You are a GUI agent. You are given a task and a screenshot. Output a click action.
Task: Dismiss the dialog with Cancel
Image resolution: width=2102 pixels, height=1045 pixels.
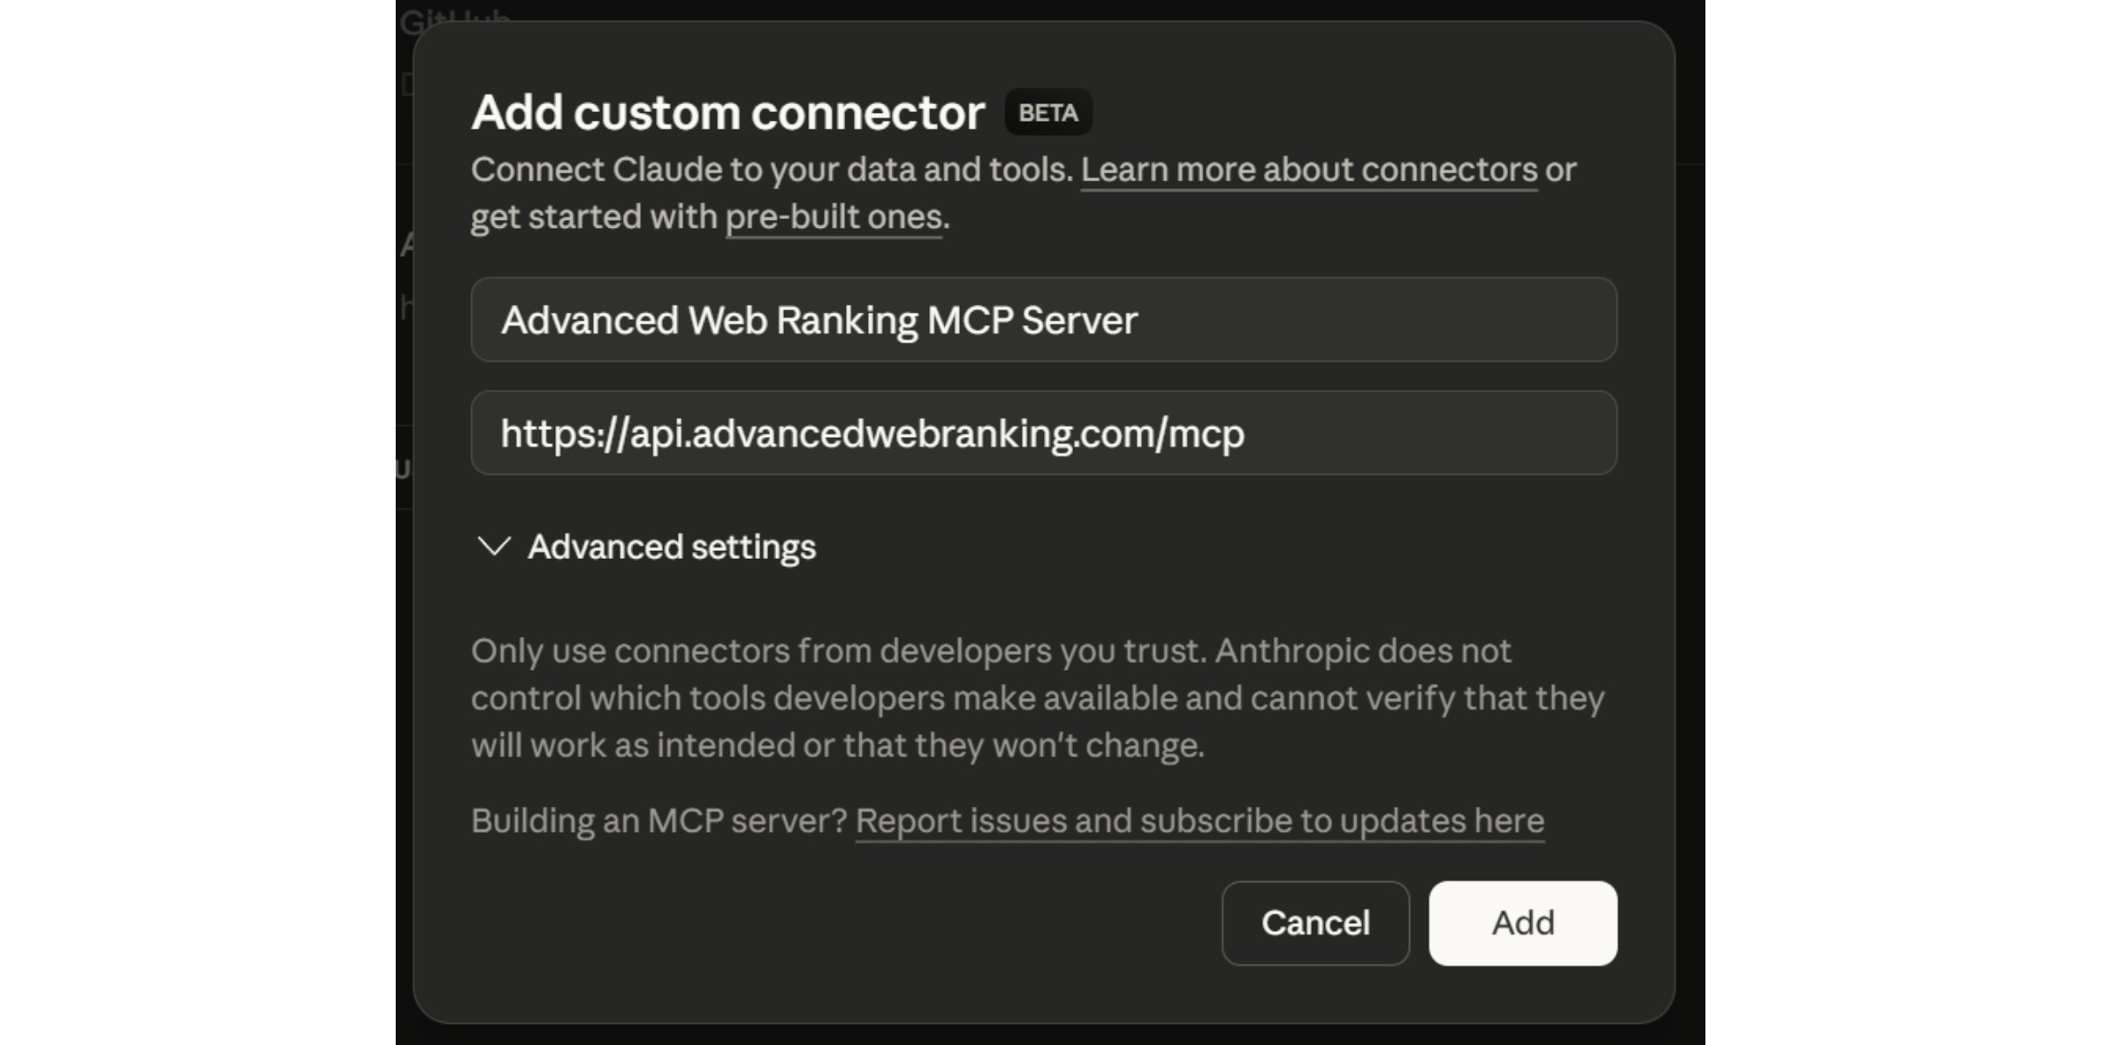tap(1315, 922)
